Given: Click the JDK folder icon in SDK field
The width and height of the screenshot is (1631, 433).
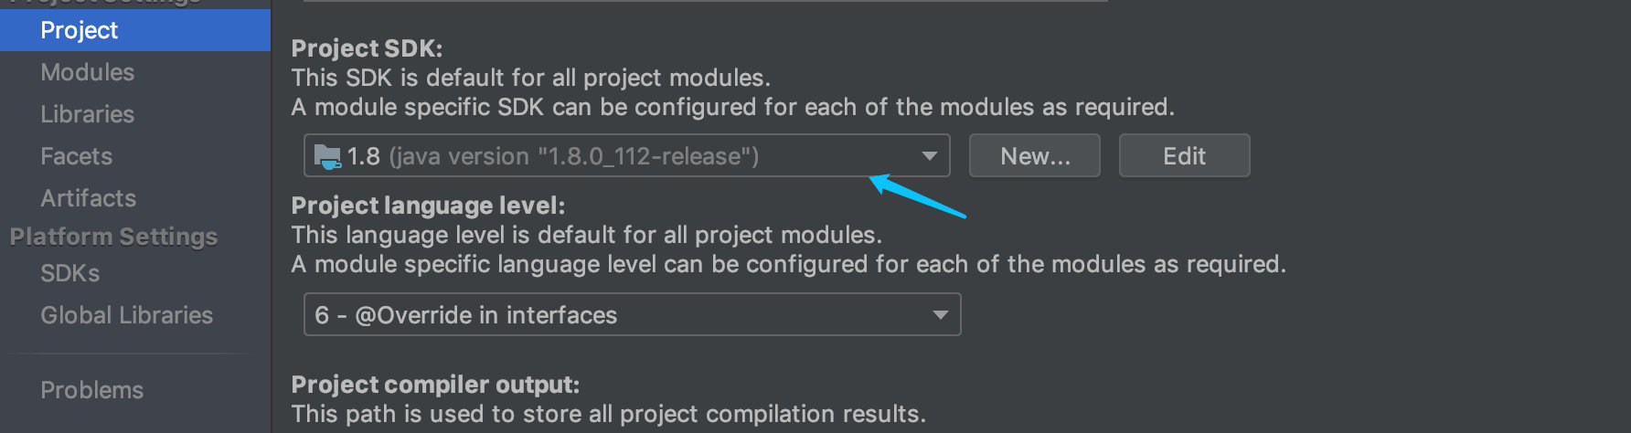Looking at the screenshot, I should [x=326, y=157].
